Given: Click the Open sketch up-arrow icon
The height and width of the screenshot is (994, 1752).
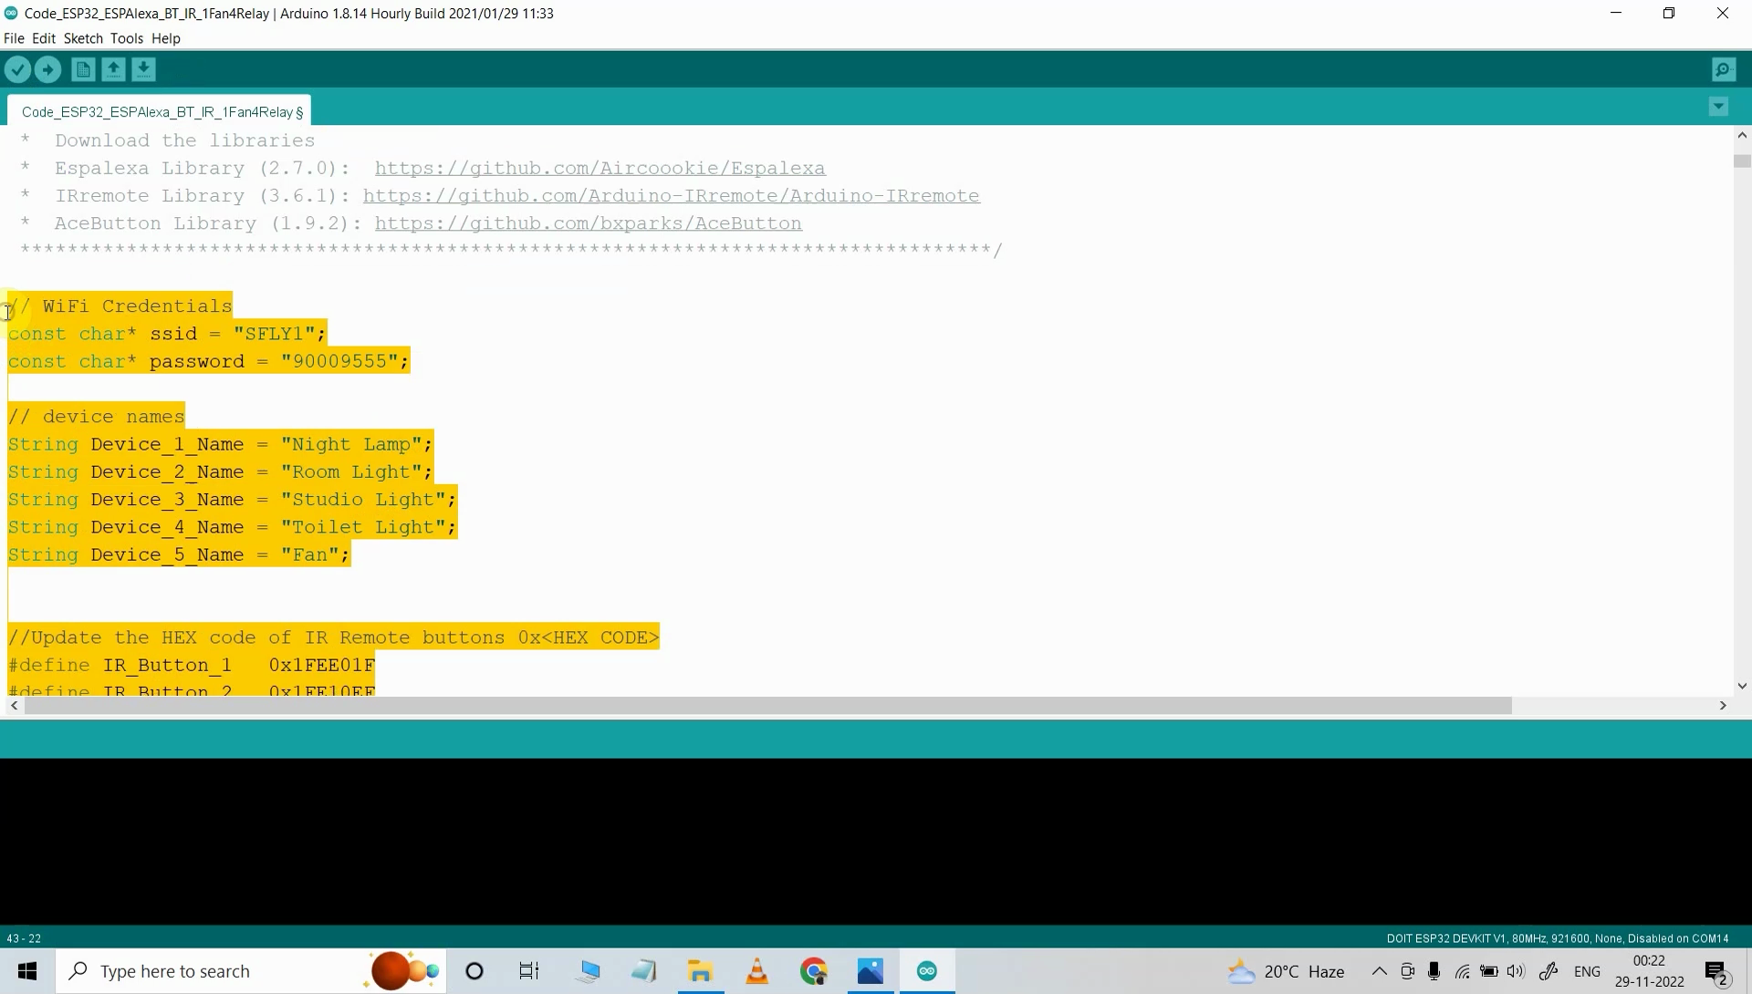Looking at the screenshot, I should coord(113,69).
